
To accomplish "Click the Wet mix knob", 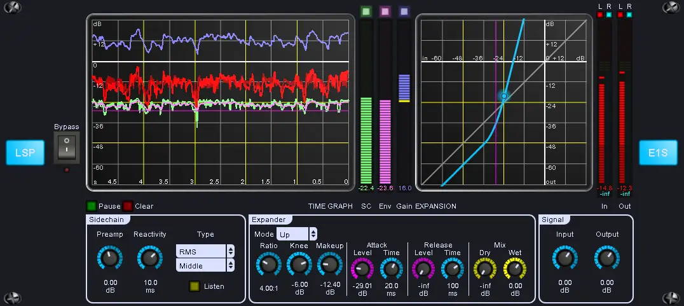I will 515,268.
